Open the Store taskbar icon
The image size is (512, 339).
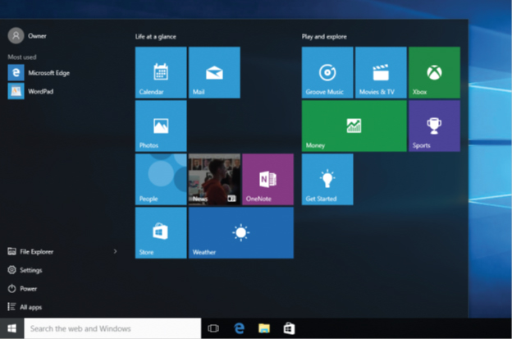click(290, 328)
